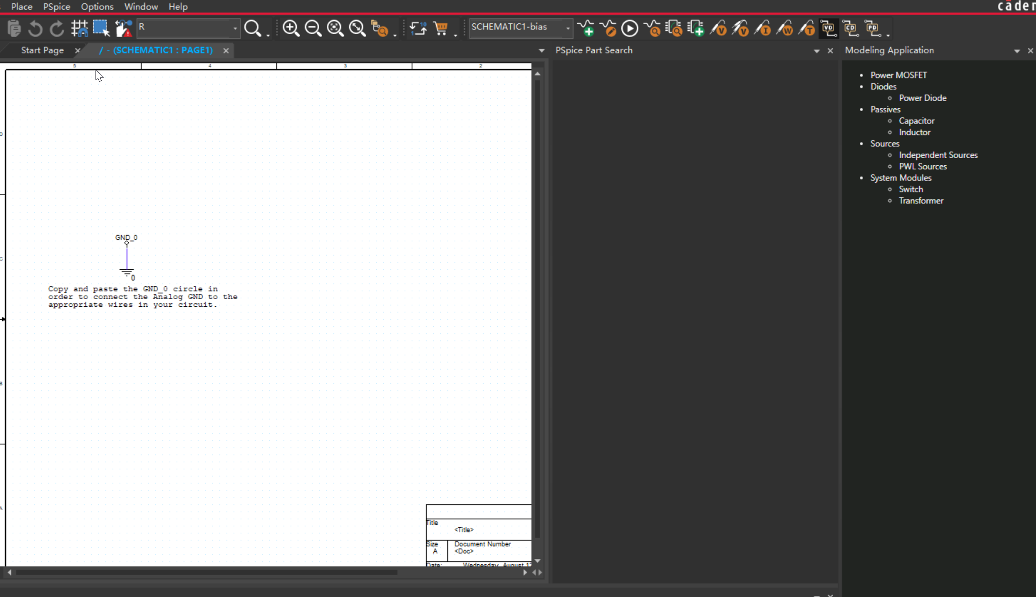Viewport: 1036px width, 597px height.
Task: Click the Zoom Out magnifier icon
Action: click(313, 28)
